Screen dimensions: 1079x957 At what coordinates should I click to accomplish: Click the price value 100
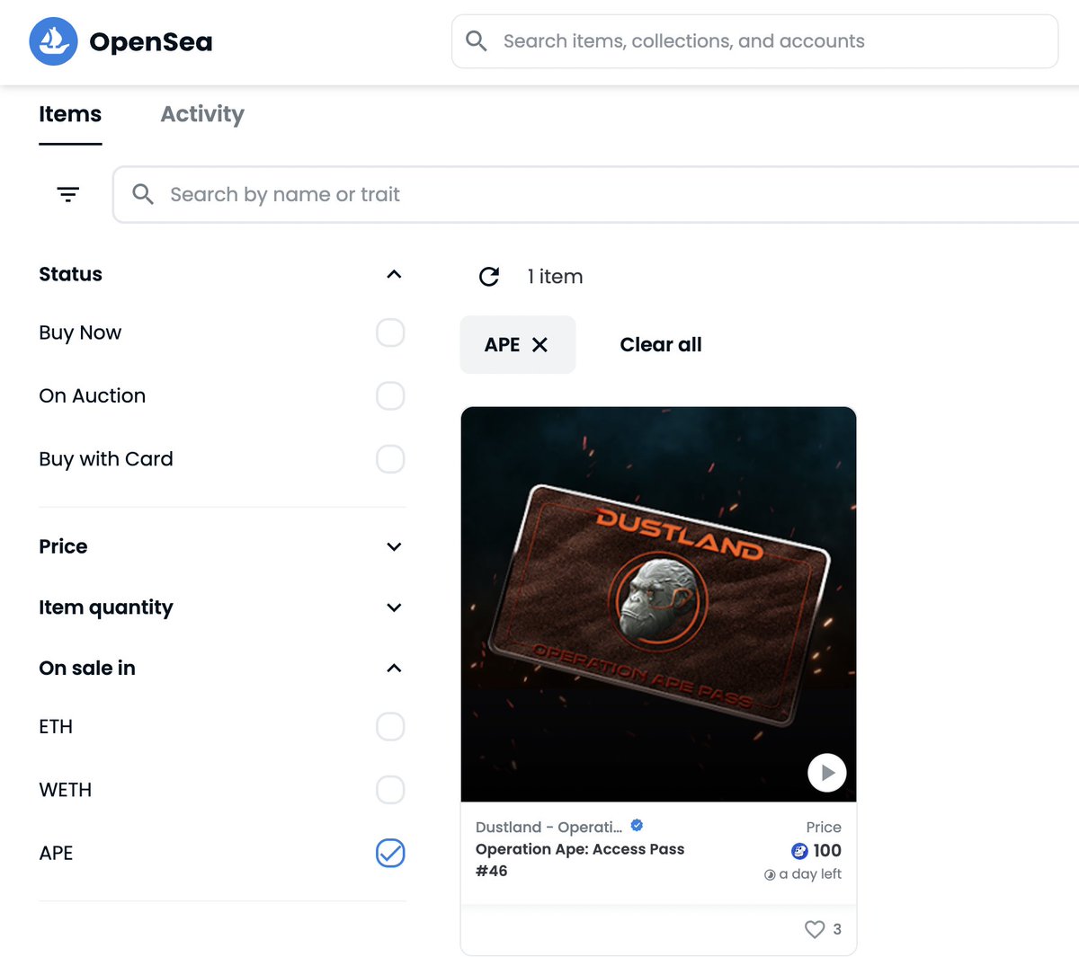pyautogui.click(x=827, y=851)
